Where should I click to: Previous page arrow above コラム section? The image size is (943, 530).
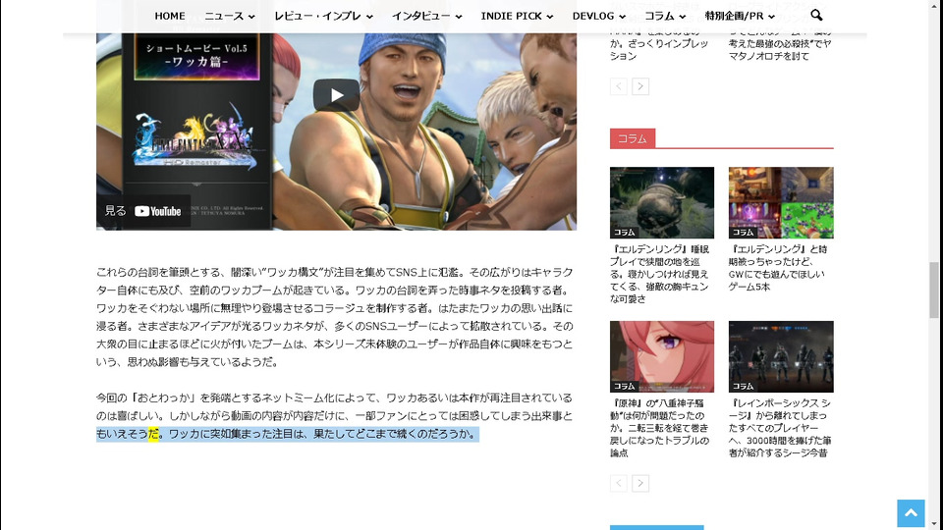coord(618,86)
